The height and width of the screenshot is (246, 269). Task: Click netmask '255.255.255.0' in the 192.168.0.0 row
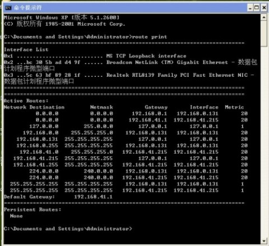pos(92,133)
